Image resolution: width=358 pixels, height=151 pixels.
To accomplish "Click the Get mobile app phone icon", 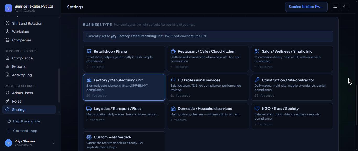I will tap(9, 131).
